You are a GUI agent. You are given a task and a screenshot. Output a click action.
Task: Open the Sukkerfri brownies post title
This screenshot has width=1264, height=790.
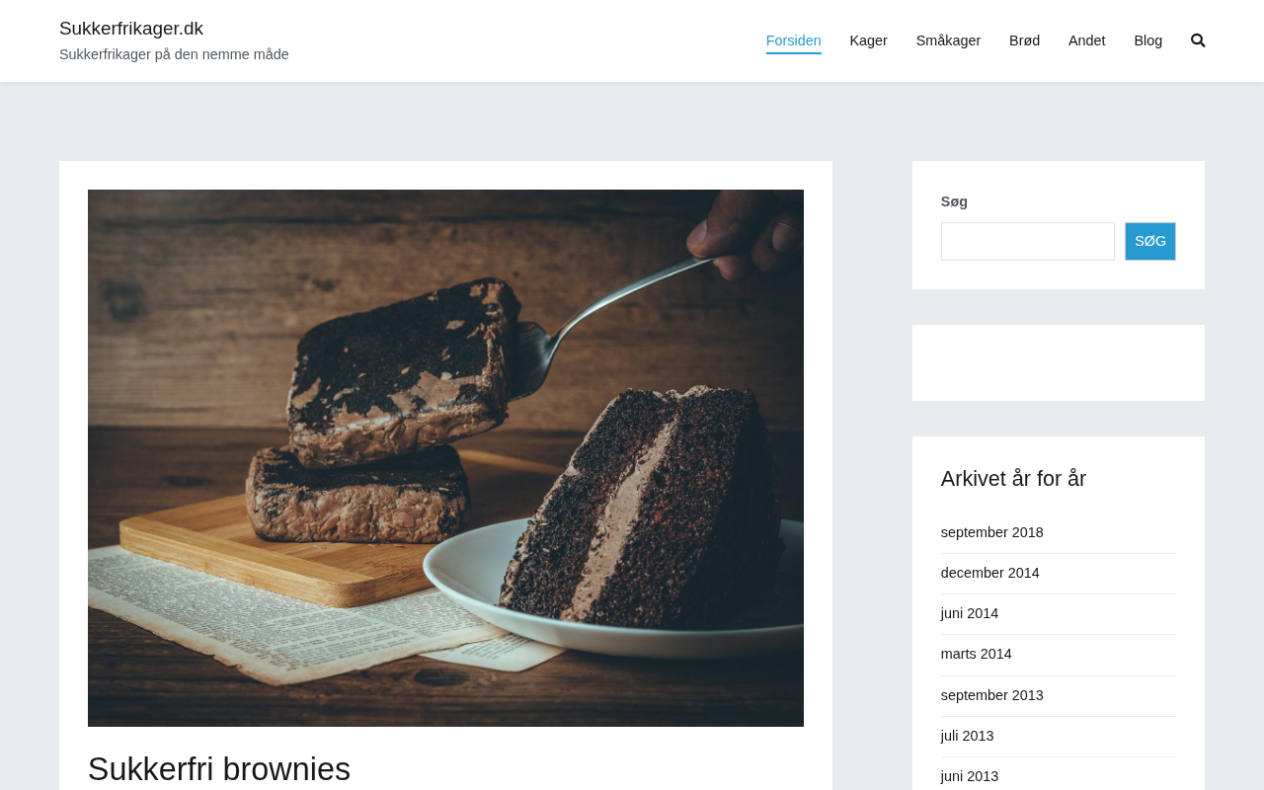click(x=219, y=769)
